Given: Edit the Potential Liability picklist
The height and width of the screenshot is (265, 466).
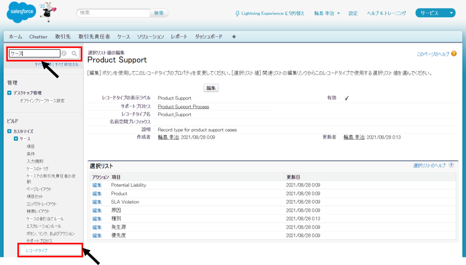Looking at the screenshot, I should [97, 185].
